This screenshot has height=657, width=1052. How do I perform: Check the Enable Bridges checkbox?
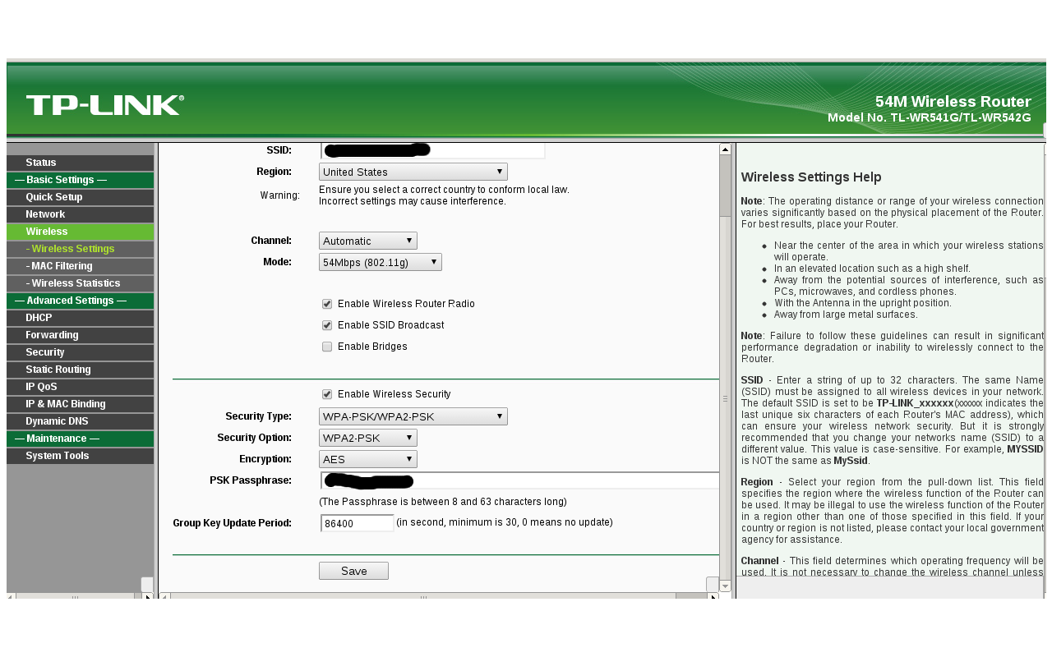(327, 347)
